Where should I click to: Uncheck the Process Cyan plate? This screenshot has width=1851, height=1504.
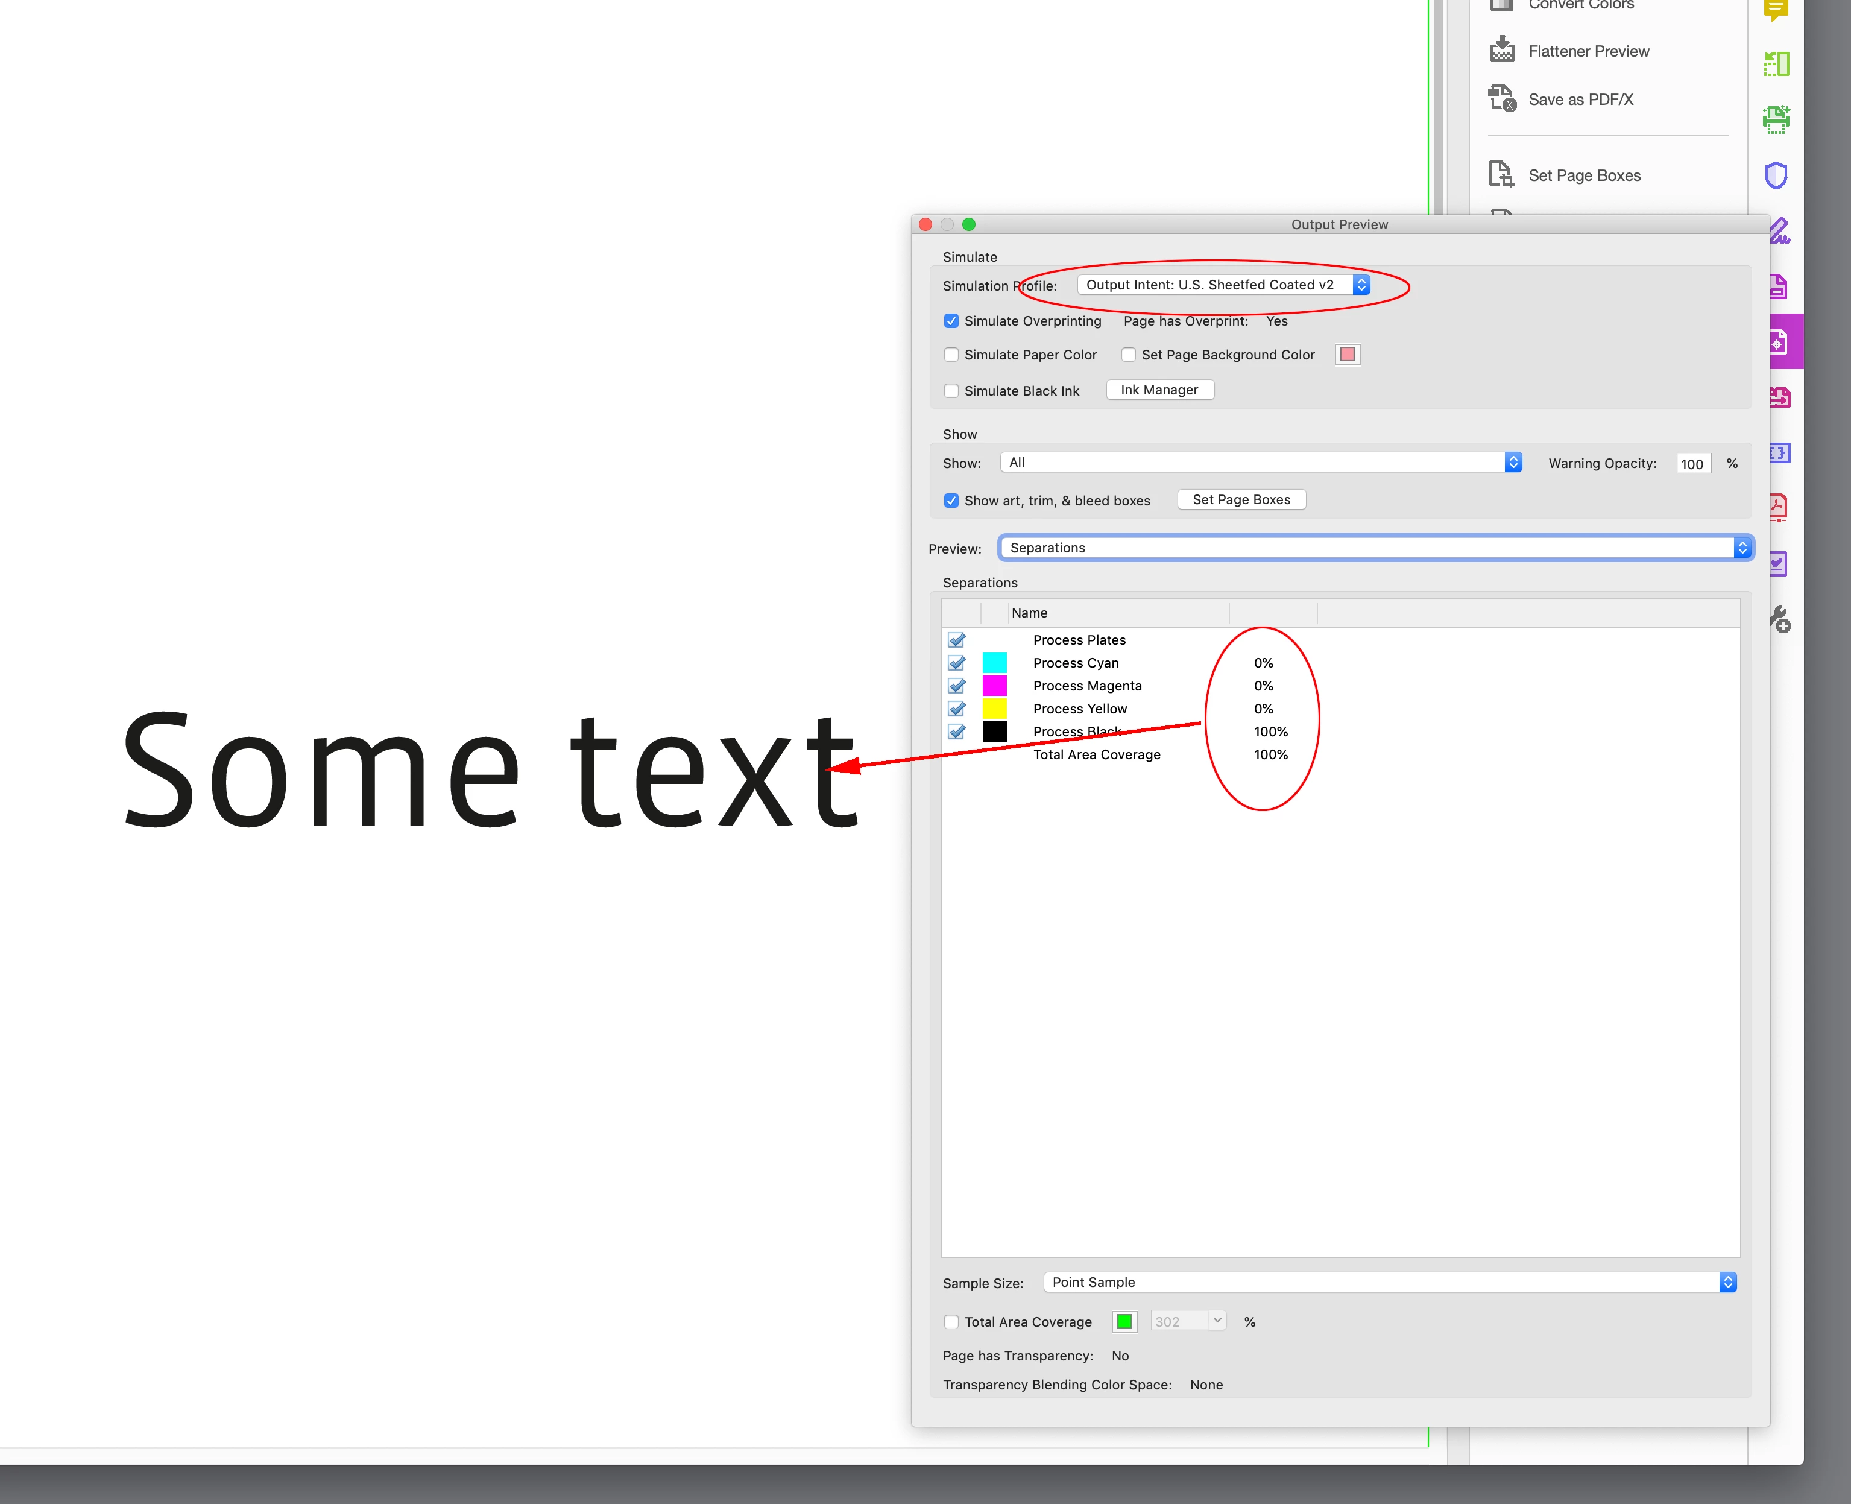click(x=956, y=663)
